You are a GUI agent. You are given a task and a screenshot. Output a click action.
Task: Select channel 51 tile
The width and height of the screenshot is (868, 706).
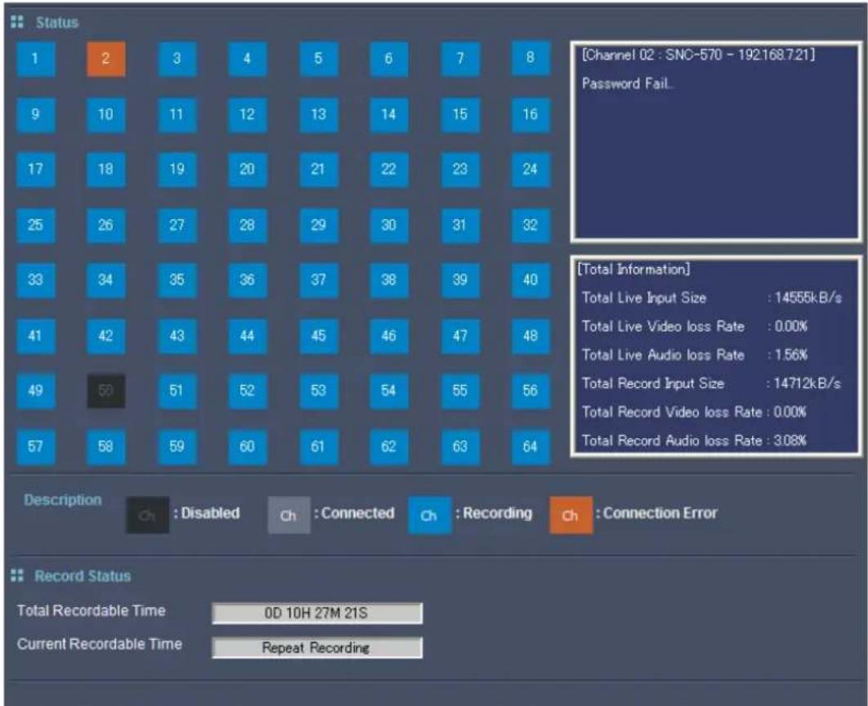click(177, 391)
